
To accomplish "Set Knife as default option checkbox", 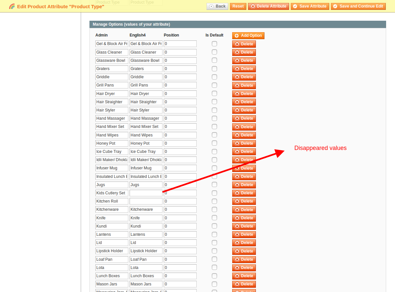I will point(214,218).
